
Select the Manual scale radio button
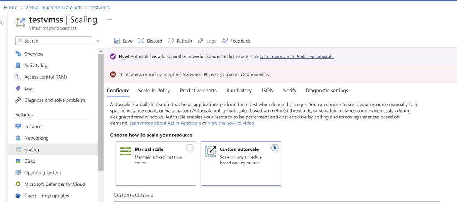click(x=190, y=148)
